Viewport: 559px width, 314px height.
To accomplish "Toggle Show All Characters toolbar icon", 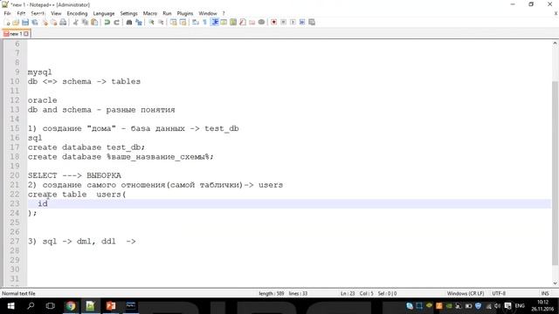I will click(205, 22).
